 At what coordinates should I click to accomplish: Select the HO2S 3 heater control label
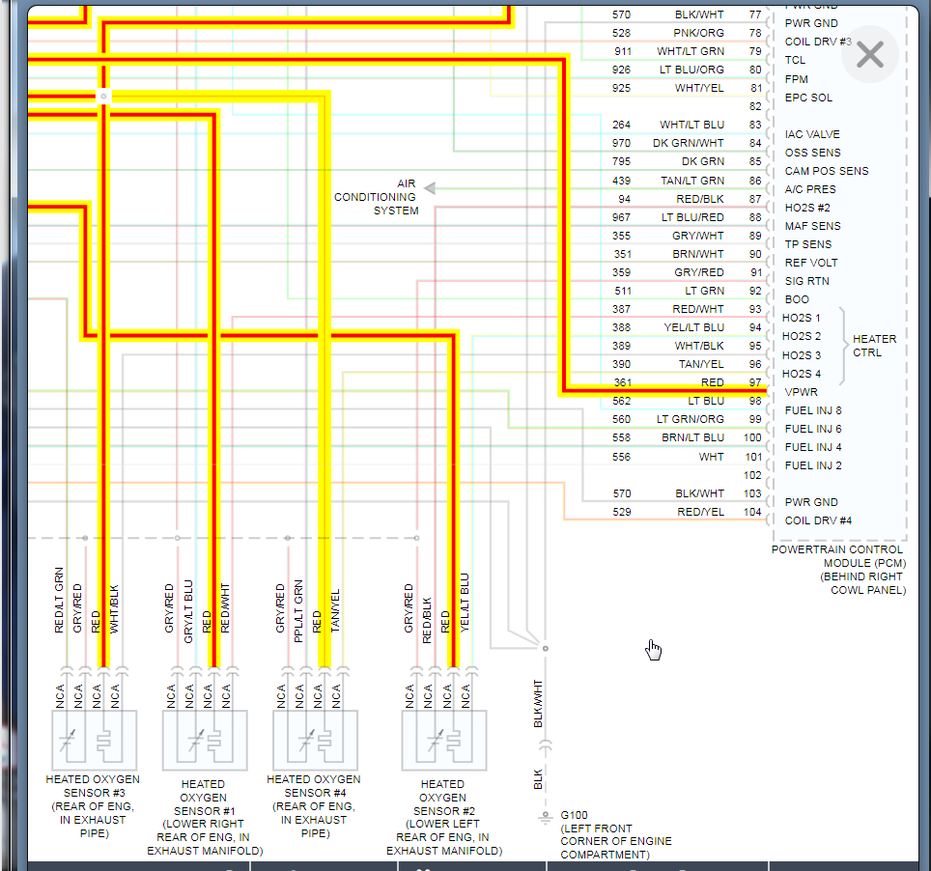[x=801, y=355]
